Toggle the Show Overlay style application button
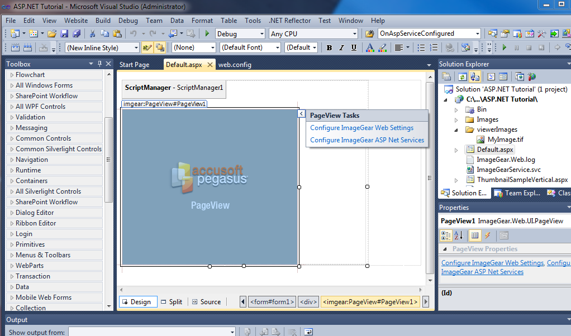This screenshot has width=571, height=336. point(160,47)
